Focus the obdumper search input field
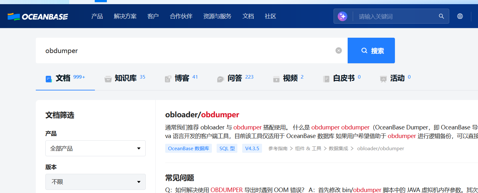Viewport: 478px width, 193px height. point(185,50)
